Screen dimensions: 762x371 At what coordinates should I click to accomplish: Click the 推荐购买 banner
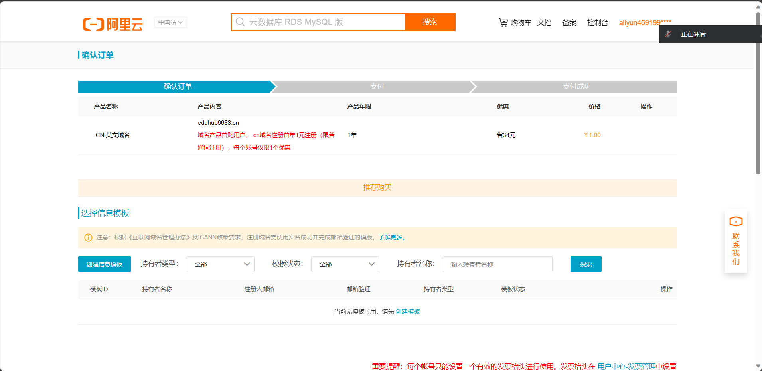(x=377, y=187)
